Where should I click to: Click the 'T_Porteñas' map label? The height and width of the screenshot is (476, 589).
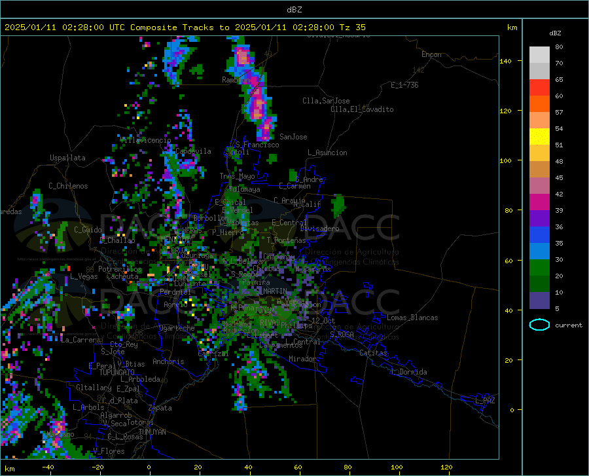pyautogui.click(x=286, y=240)
